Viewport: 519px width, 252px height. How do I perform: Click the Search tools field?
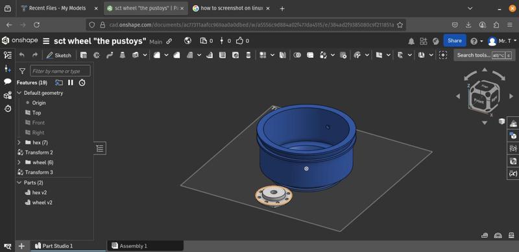coord(485,55)
